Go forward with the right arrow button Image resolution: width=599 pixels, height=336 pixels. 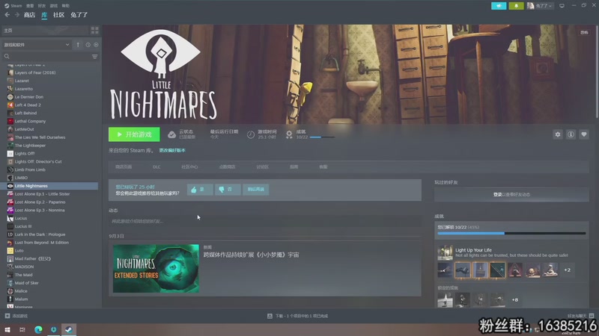[16, 15]
